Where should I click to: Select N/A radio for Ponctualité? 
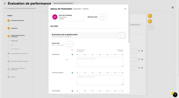coord(72,91)
